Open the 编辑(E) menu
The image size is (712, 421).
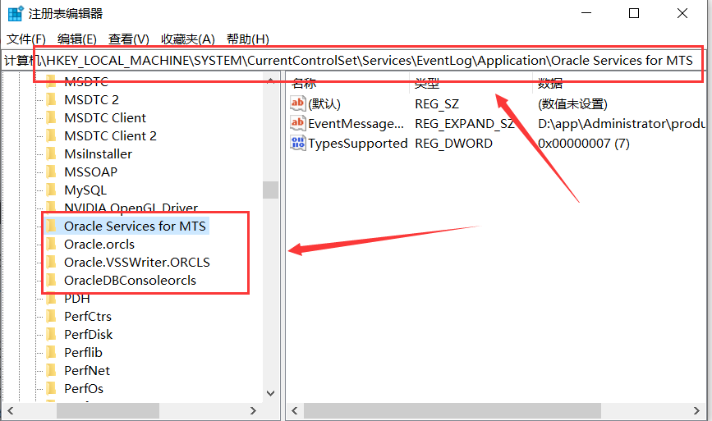tap(76, 39)
